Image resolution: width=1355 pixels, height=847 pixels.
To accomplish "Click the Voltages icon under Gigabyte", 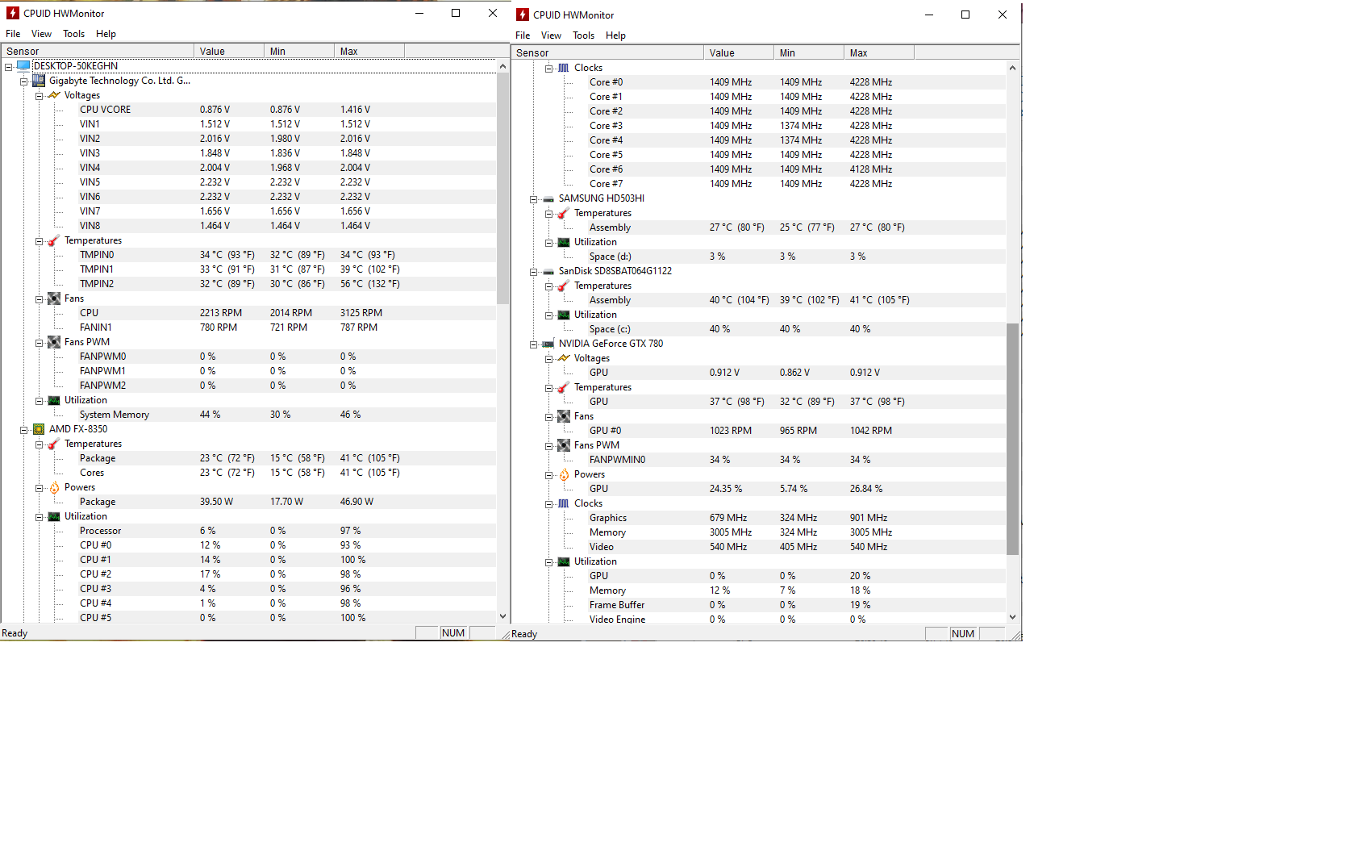I will 54,95.
